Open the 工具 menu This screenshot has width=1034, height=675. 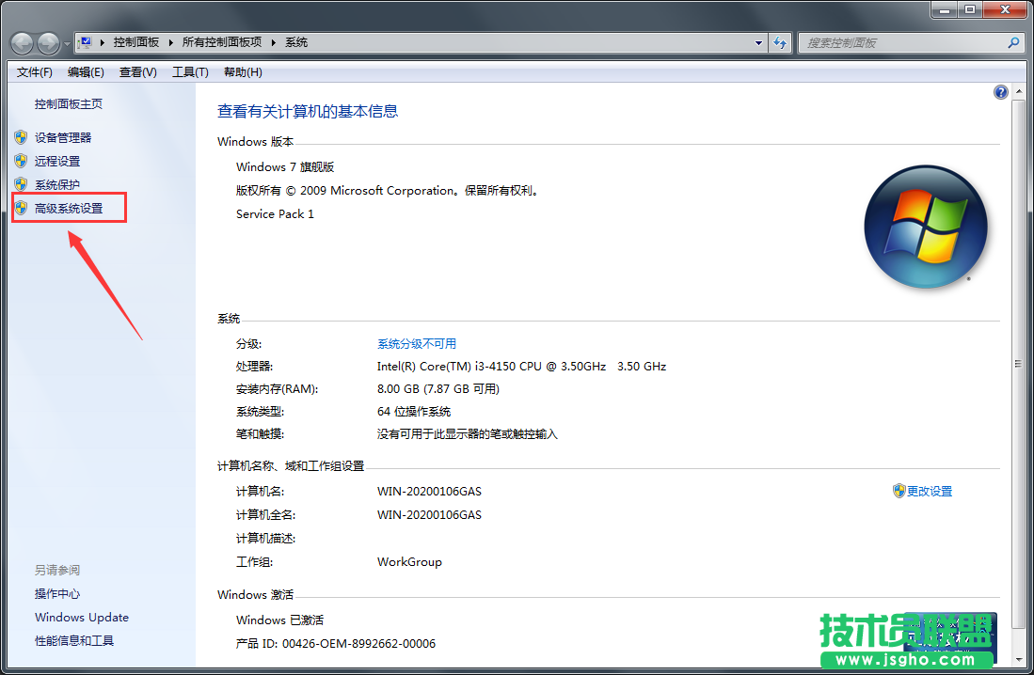tap(190, 71)
